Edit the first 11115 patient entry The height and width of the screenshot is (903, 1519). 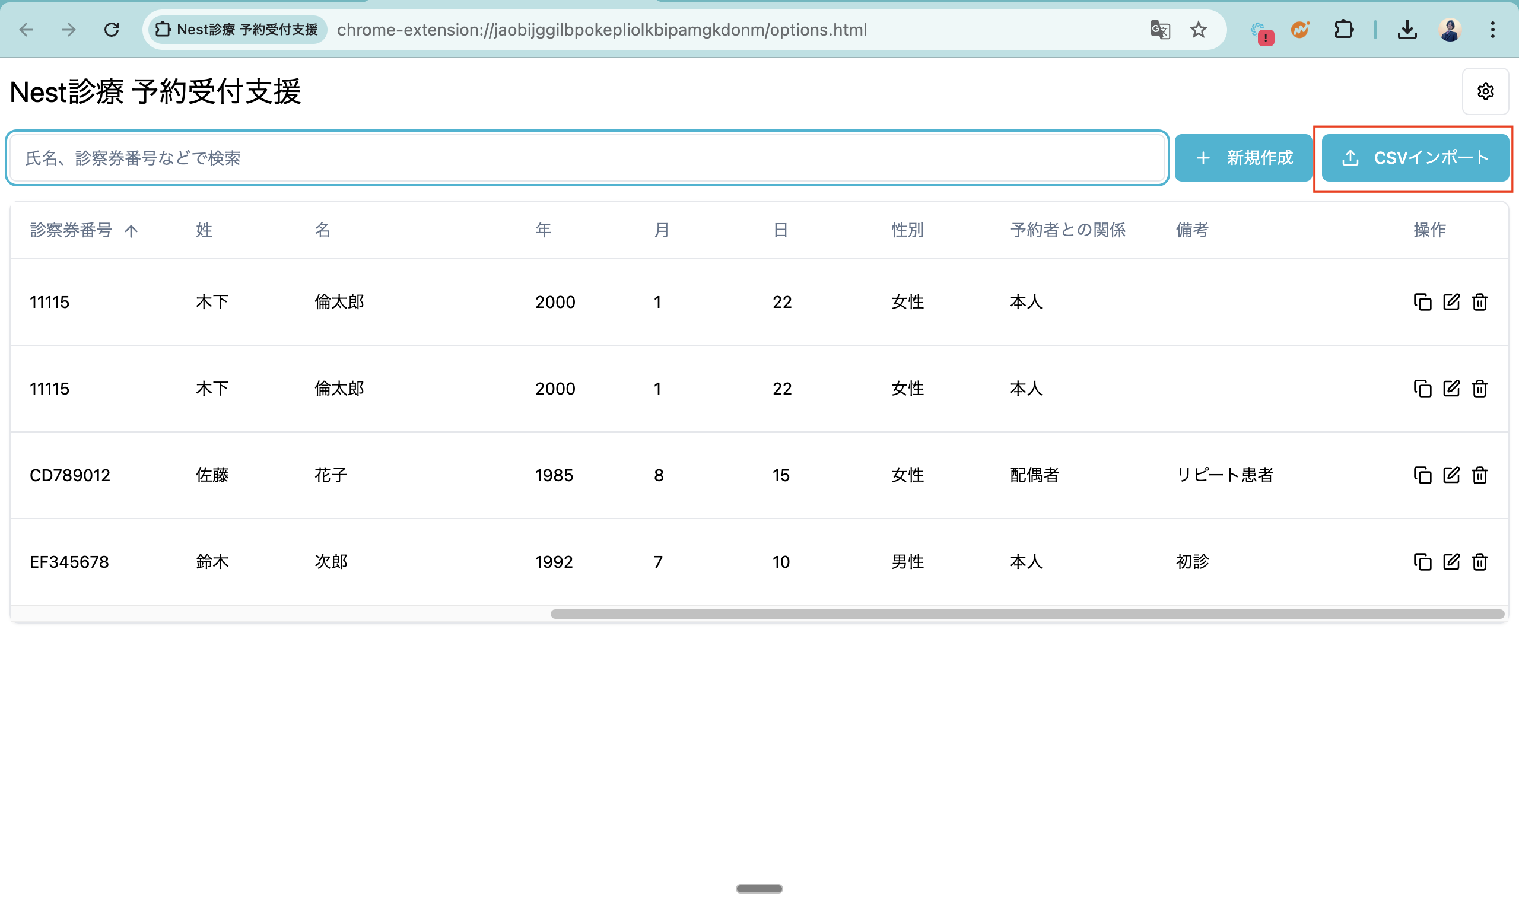coord(1451,302)
